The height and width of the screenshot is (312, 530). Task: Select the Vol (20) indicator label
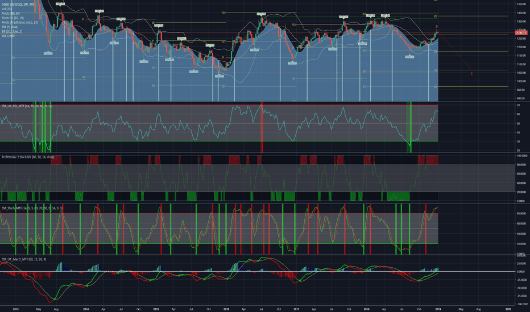7,9
